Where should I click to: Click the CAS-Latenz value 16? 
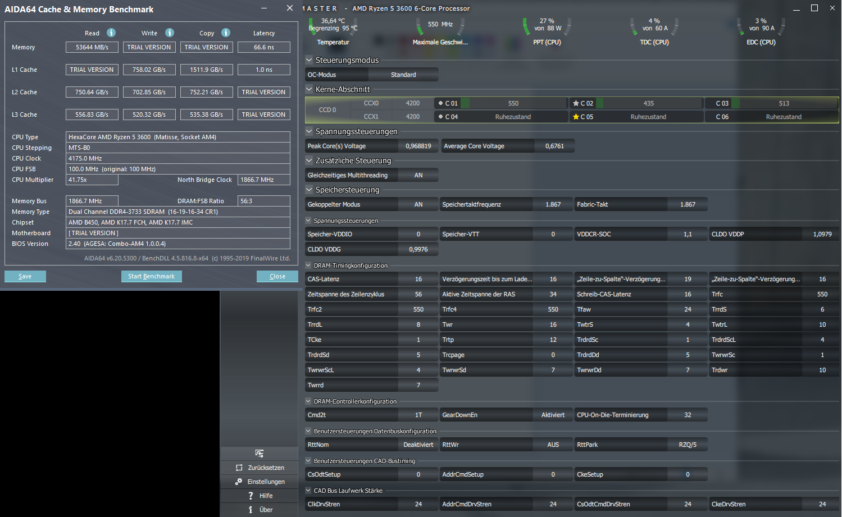pos(418,279)
